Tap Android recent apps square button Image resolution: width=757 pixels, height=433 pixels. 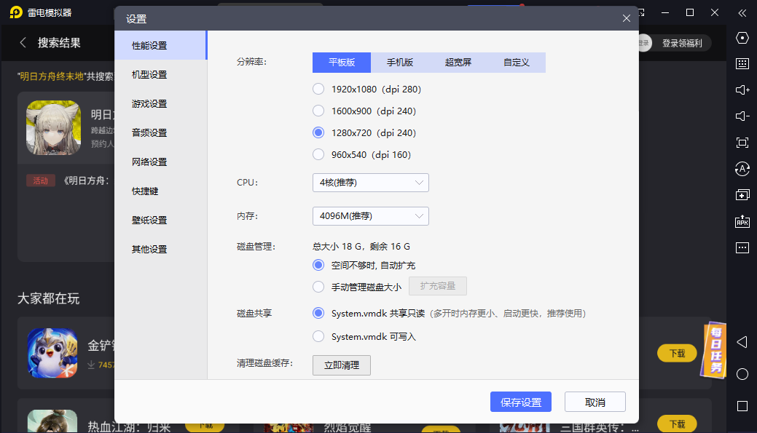(x=742, y=406)
